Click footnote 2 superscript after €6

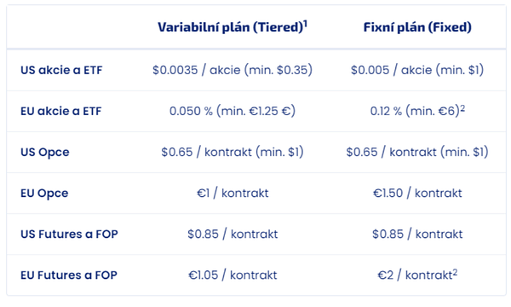[462, 108]
